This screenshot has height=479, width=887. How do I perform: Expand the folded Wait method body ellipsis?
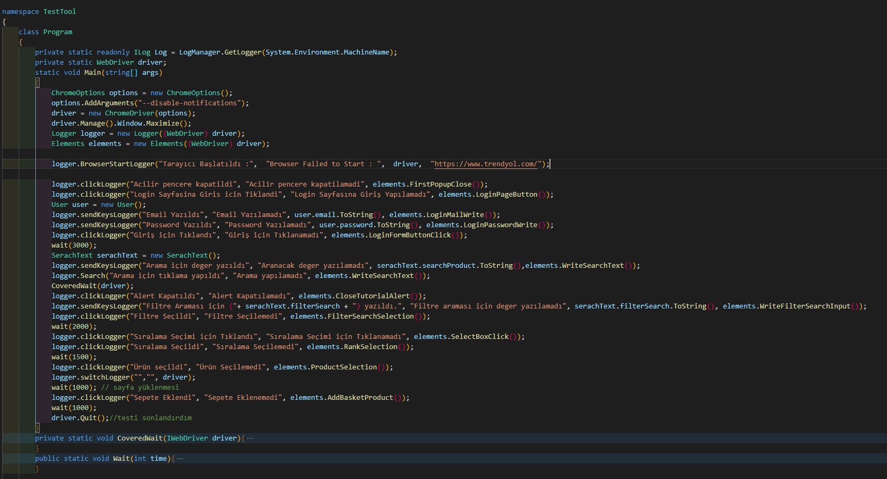click(180, 459)
